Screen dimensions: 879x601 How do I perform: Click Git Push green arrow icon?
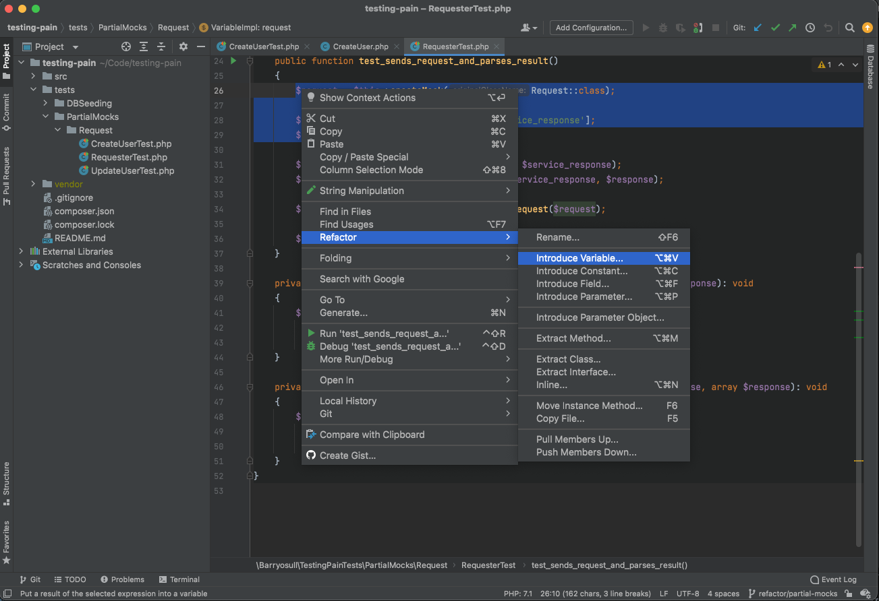(793, 28)
